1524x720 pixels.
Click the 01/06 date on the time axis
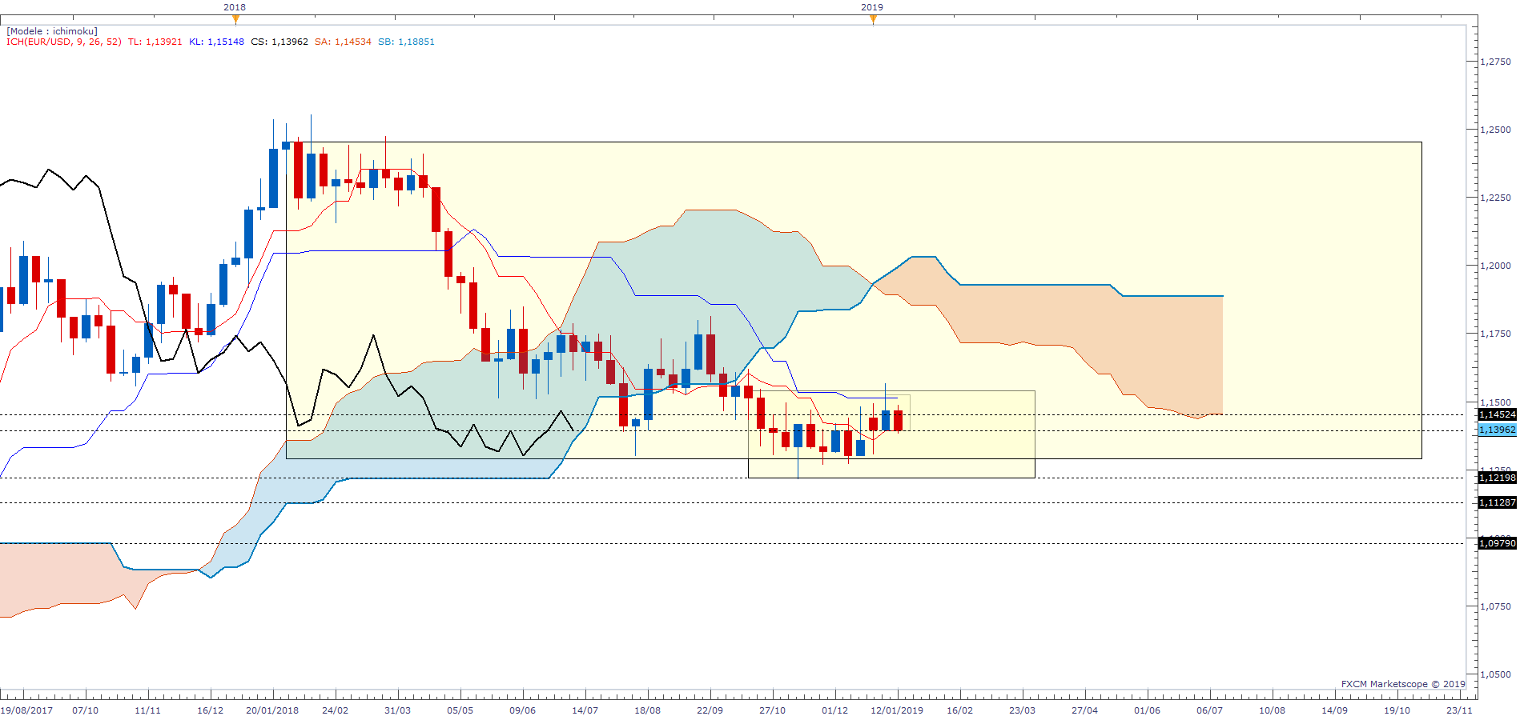point(1148,710)
